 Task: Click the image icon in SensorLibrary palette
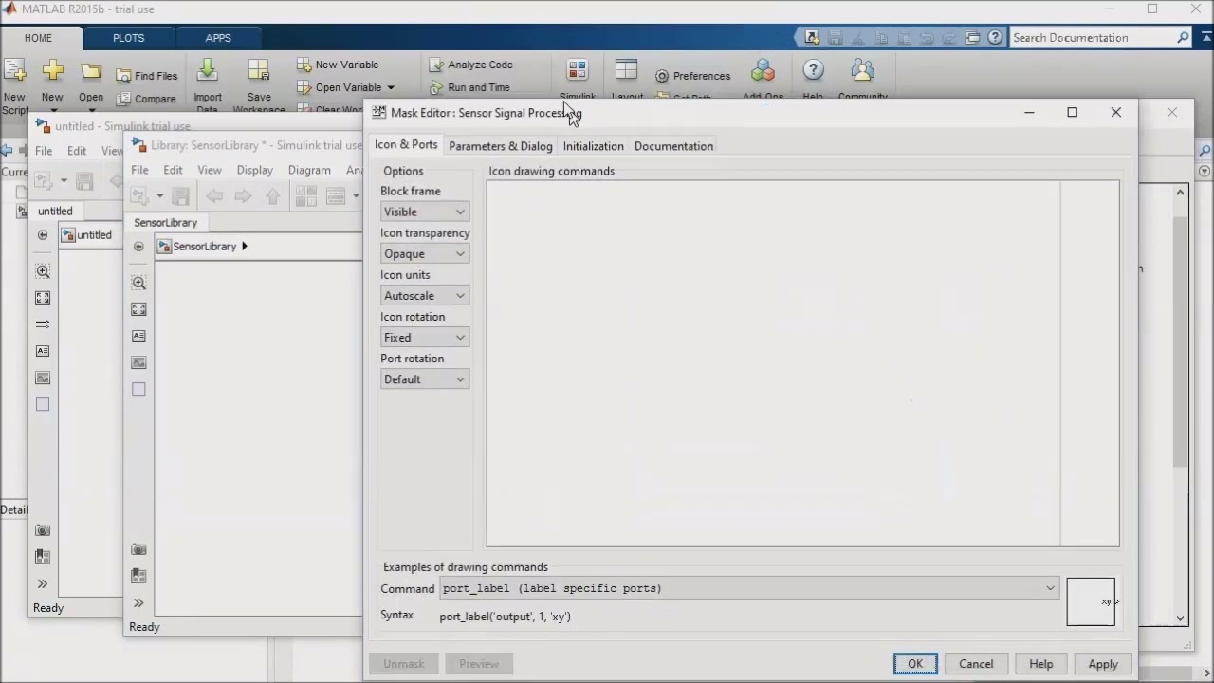138,362
